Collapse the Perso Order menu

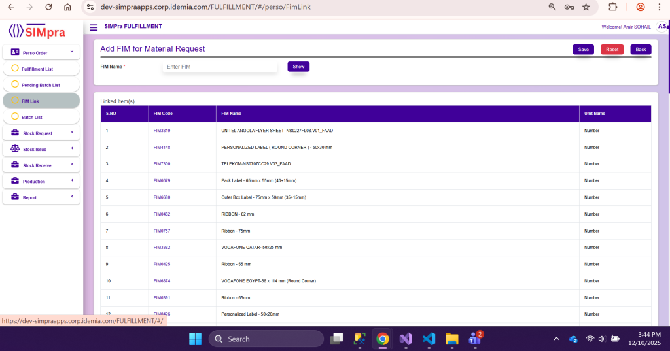coord(72,52)
